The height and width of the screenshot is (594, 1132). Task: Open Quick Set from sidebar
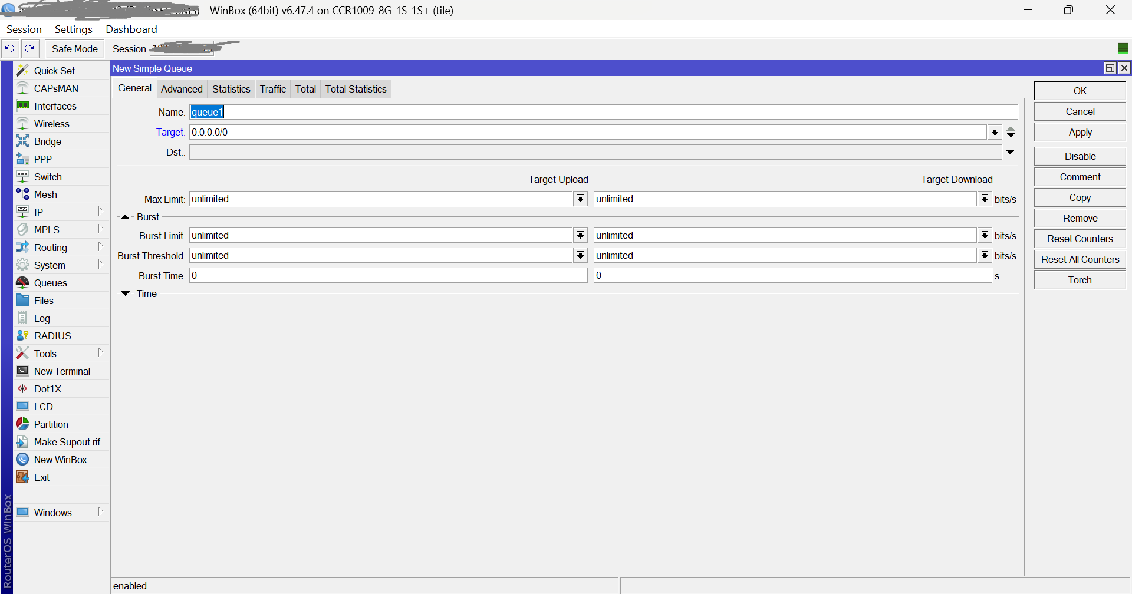pos(62,71)
